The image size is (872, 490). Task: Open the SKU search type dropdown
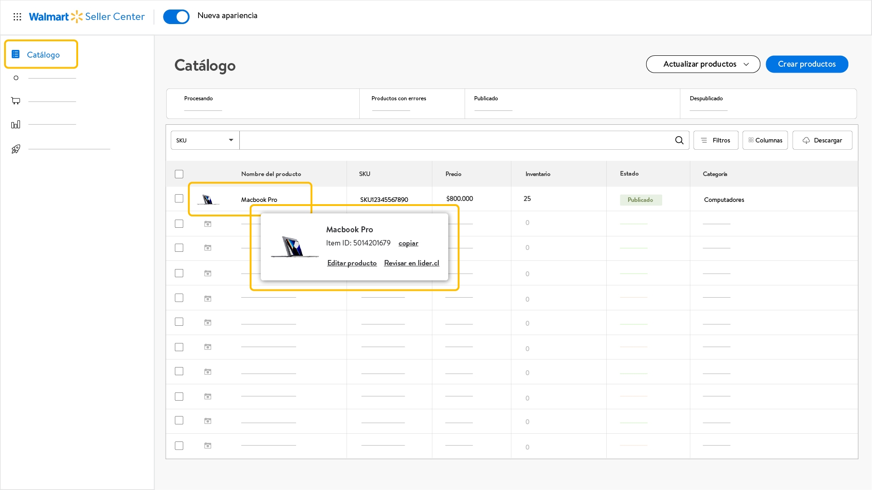205,140
